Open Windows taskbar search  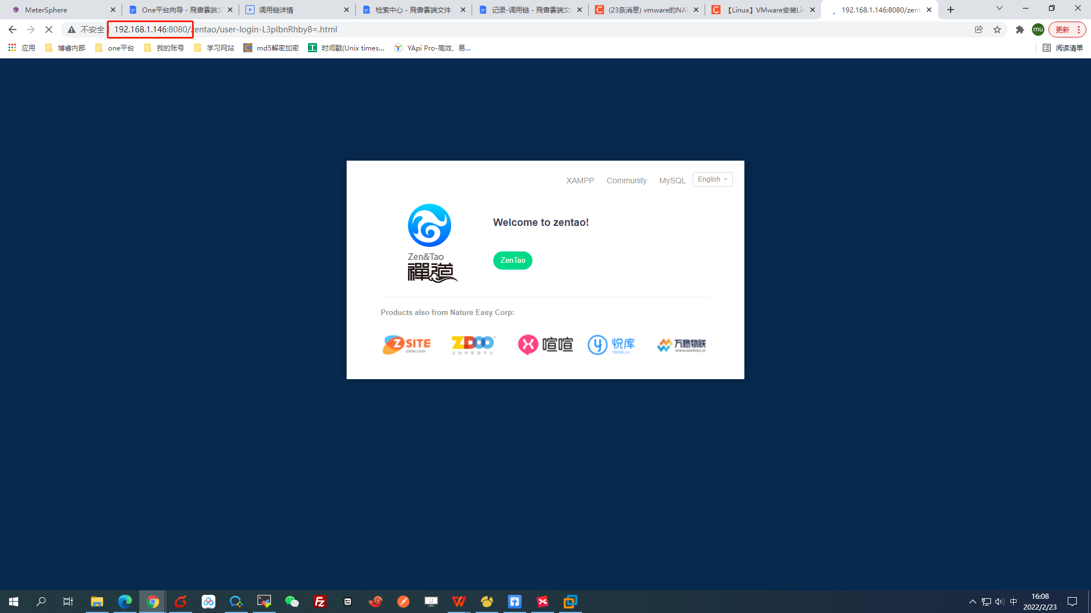click(x=41, y=602)
